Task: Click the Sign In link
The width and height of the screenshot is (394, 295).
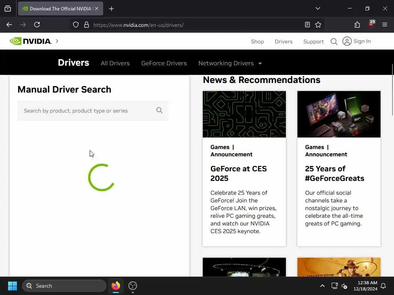Action: (362, 41)
